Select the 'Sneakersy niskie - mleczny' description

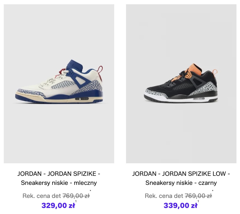tap(59, 183)
